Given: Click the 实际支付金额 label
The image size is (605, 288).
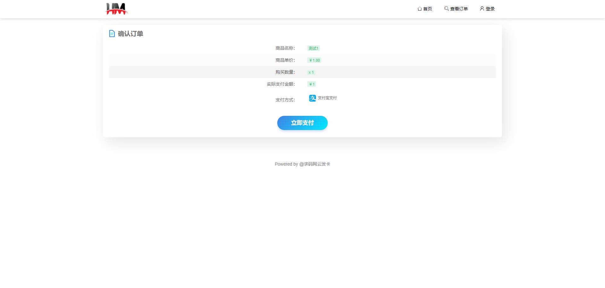Looking at the screenshot, I should coord(281,84).
